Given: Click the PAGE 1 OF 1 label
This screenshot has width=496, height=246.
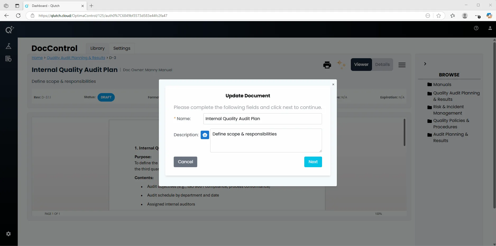Looking at the screenshot, I should 52,214.
